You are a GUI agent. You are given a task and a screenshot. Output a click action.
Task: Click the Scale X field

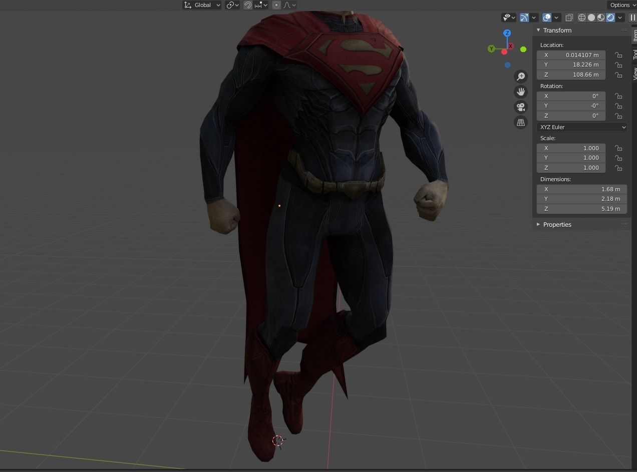point(571,148)
